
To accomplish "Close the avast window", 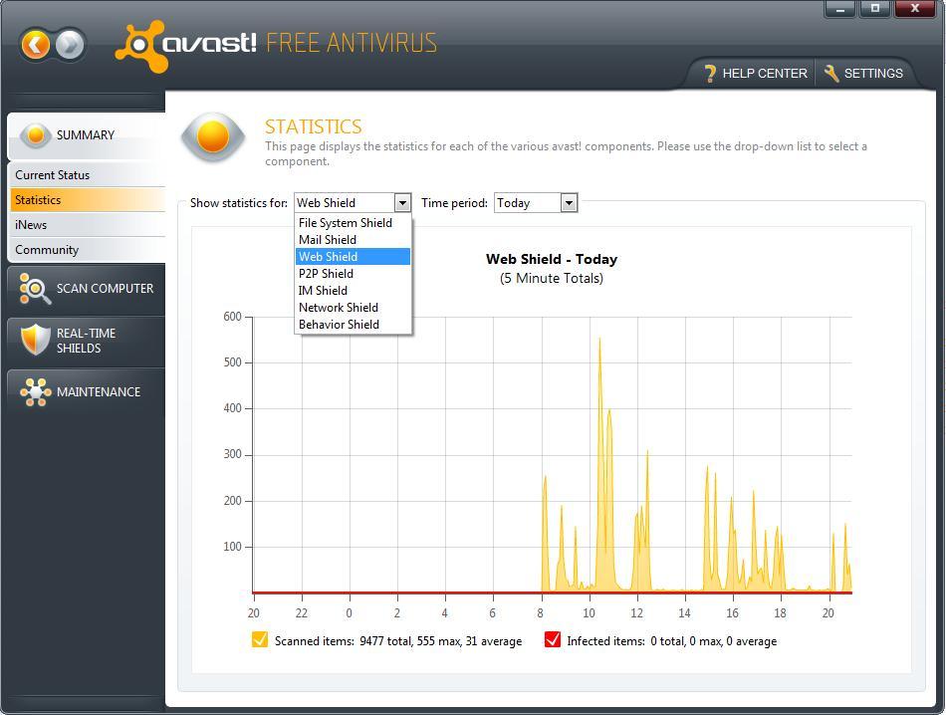I will coord(914,8).
